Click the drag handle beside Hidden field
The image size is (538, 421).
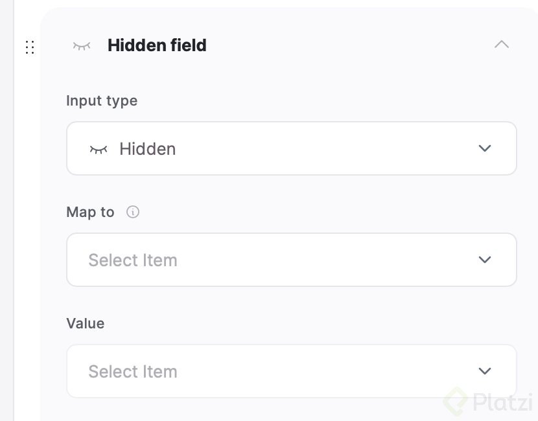click(30, 47)
